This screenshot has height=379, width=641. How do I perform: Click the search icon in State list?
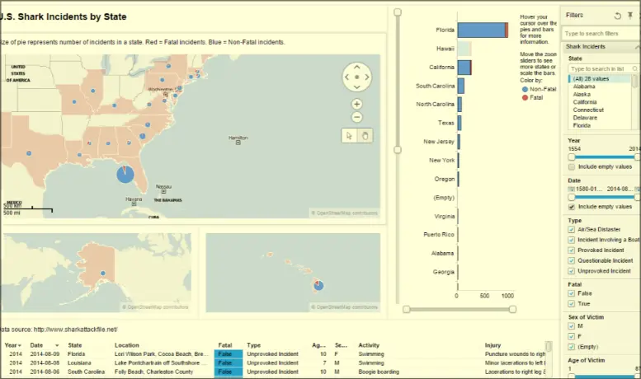click(x=634, y=68)
